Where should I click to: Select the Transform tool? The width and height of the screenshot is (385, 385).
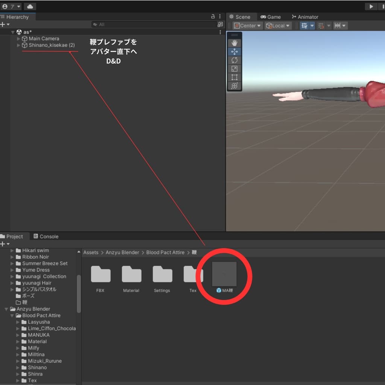point(234,86)
